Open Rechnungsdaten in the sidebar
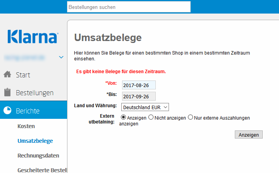 tap(38, 156)
